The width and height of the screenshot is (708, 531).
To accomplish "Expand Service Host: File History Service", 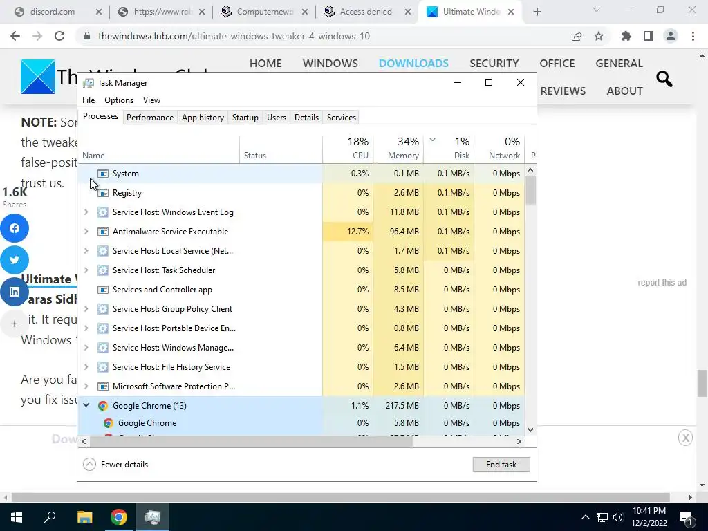I will pyautogui.click(x=86, y=367).
